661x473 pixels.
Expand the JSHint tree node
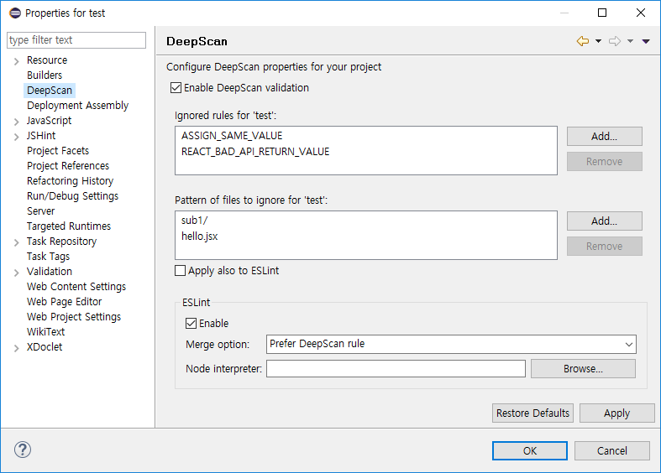[x=16, y=138]
